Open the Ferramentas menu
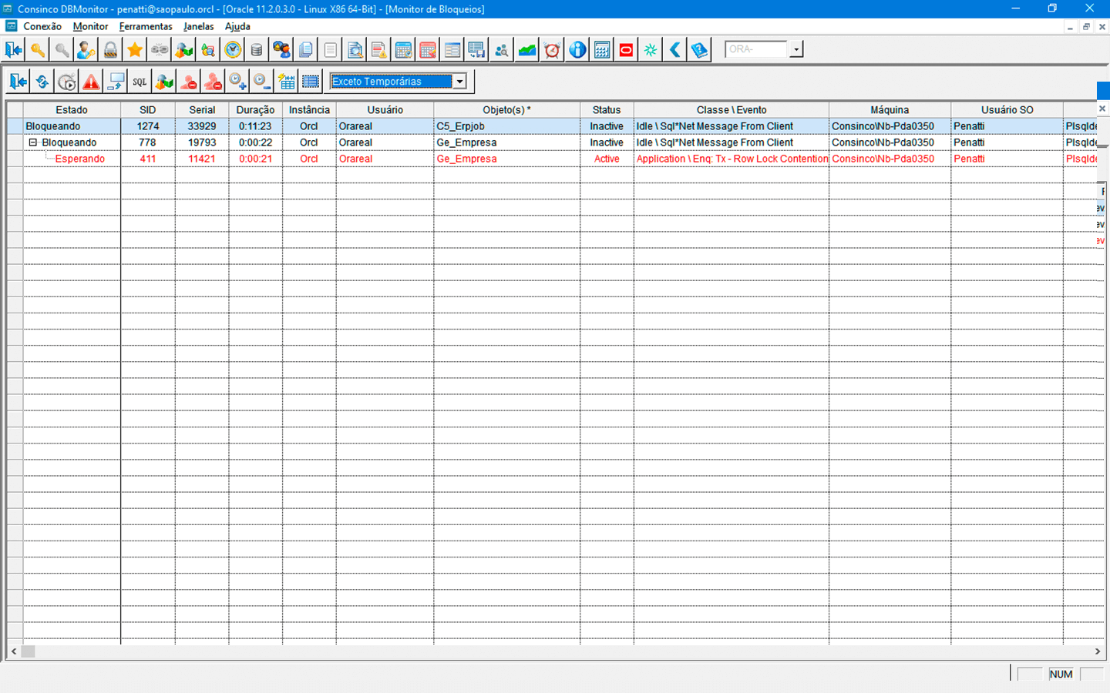1110x693 pixels. [146, 26]
